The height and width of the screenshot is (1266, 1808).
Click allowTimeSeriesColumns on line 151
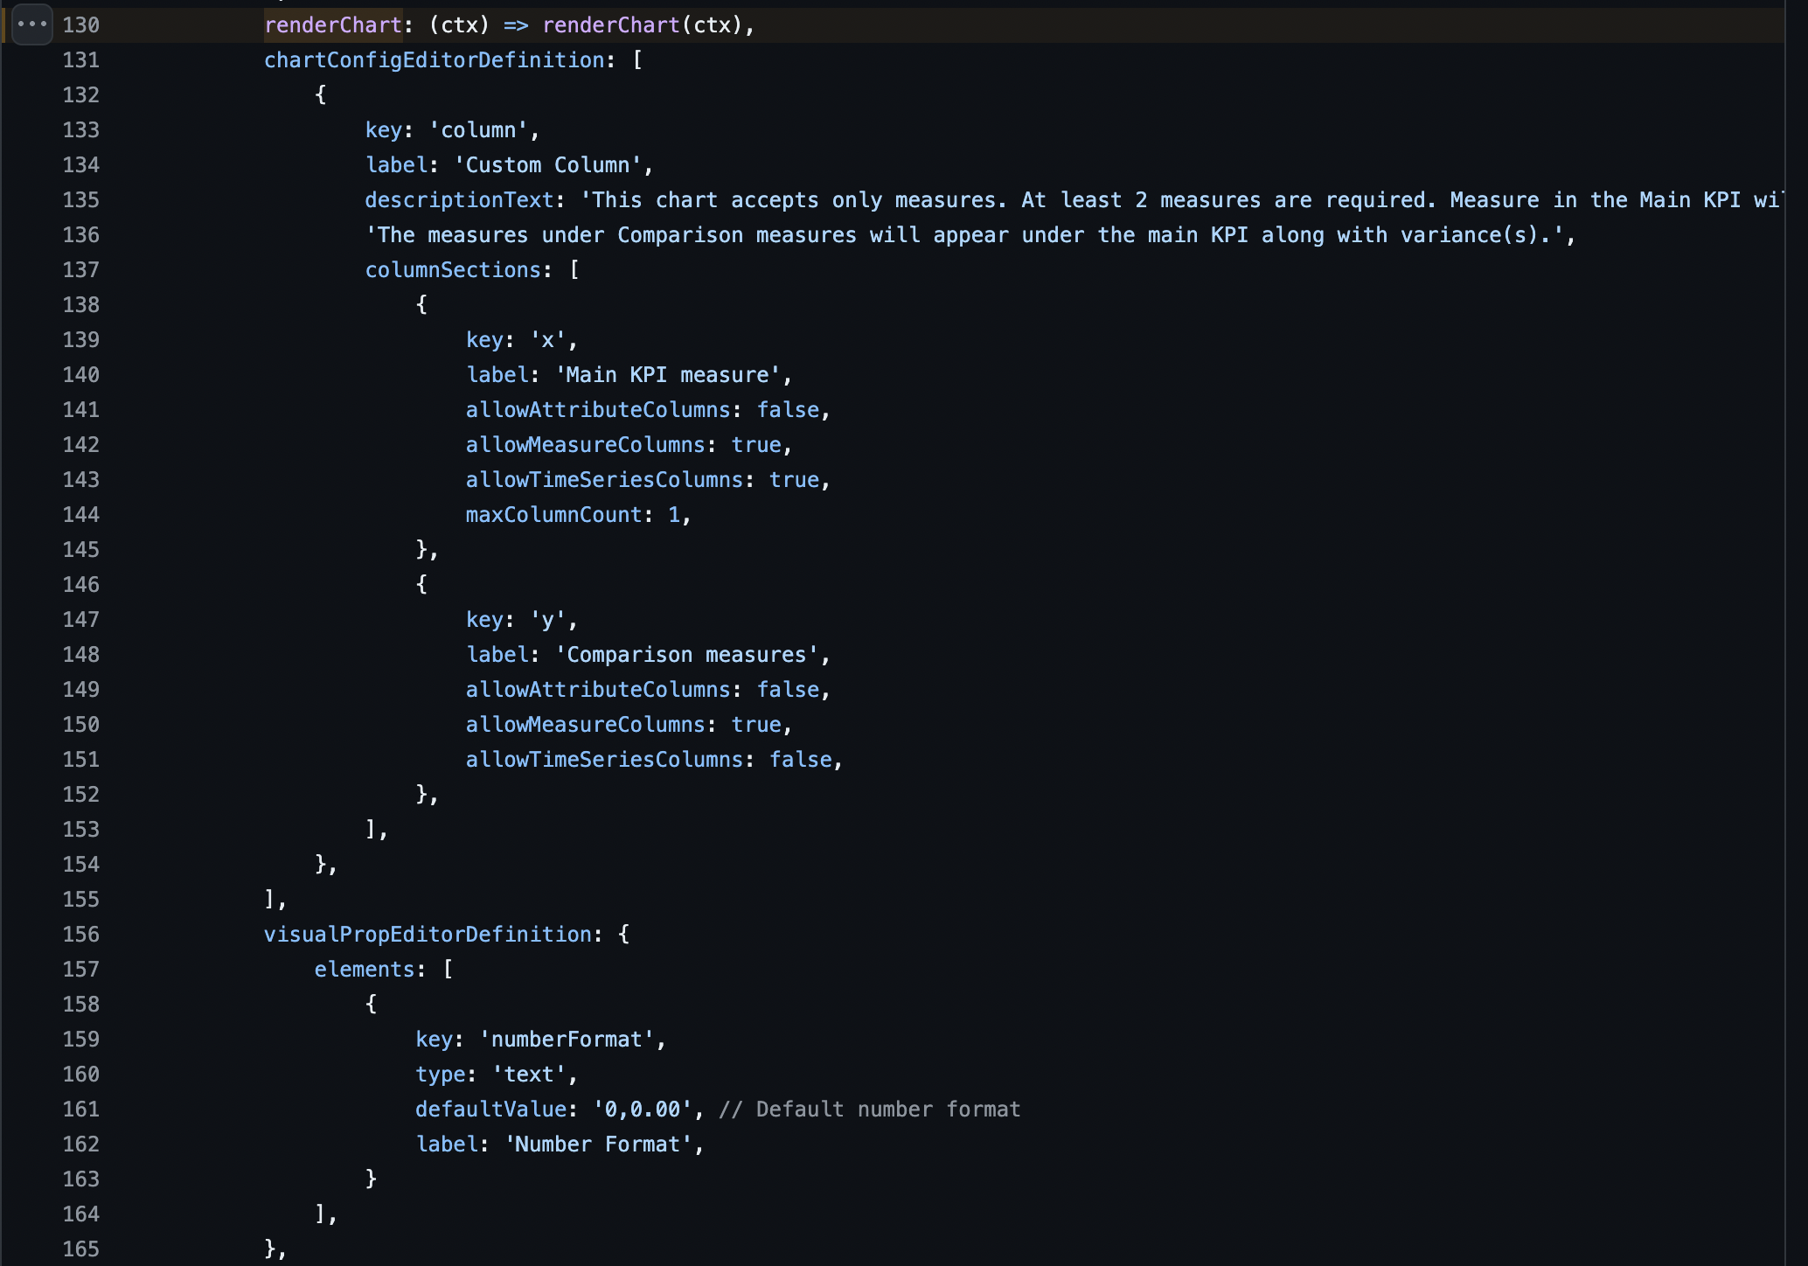[604, 759]
